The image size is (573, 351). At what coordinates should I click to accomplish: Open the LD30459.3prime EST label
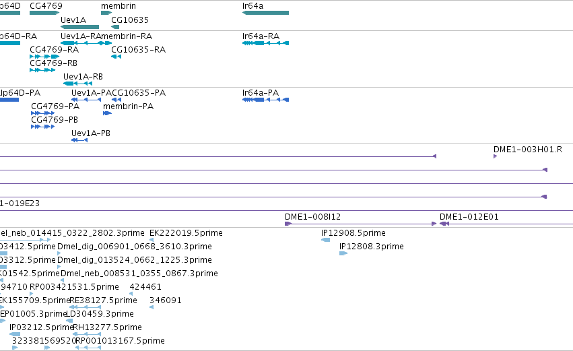pos(100,314)
